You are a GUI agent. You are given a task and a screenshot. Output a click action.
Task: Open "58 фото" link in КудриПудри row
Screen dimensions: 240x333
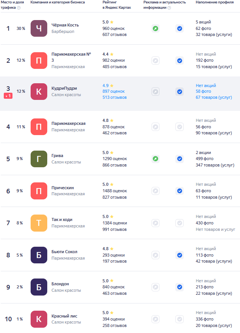coord(203,92)
